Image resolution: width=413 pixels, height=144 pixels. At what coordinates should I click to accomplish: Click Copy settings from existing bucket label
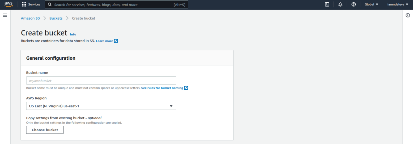click(64, 118)
